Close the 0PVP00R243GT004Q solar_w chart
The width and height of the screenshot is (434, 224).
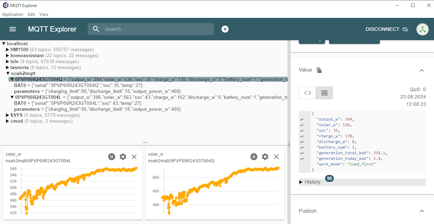tap(276, 157)
